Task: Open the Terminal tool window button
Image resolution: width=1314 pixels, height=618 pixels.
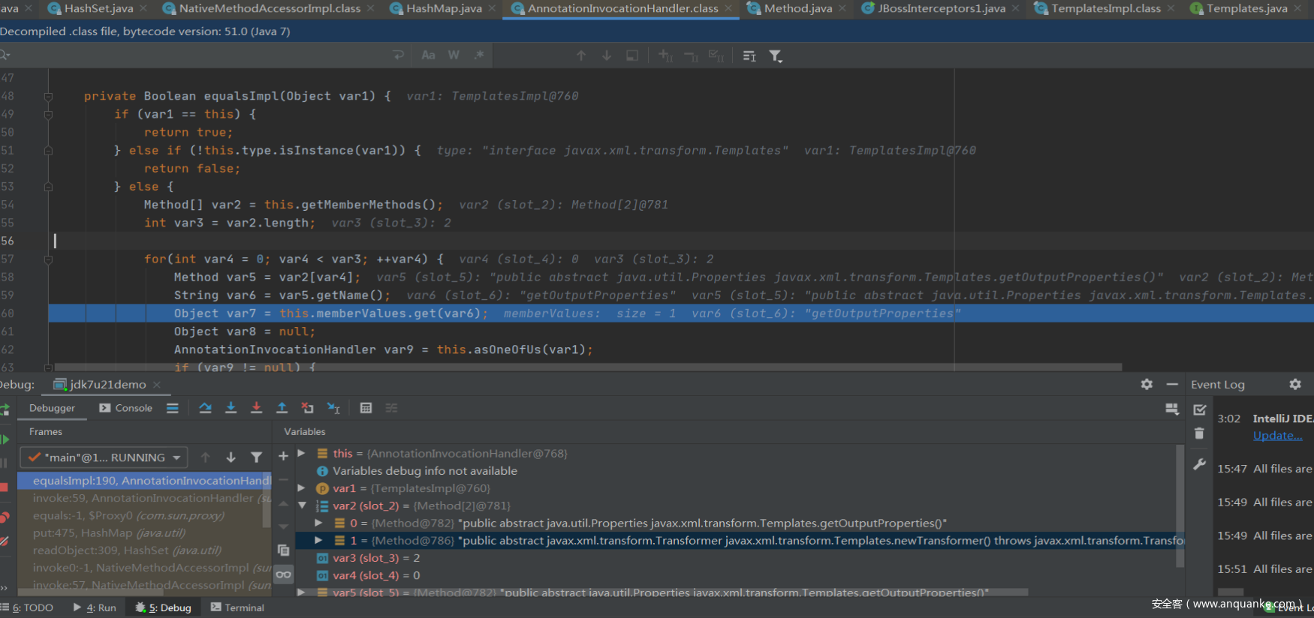Action: [237, 607]
